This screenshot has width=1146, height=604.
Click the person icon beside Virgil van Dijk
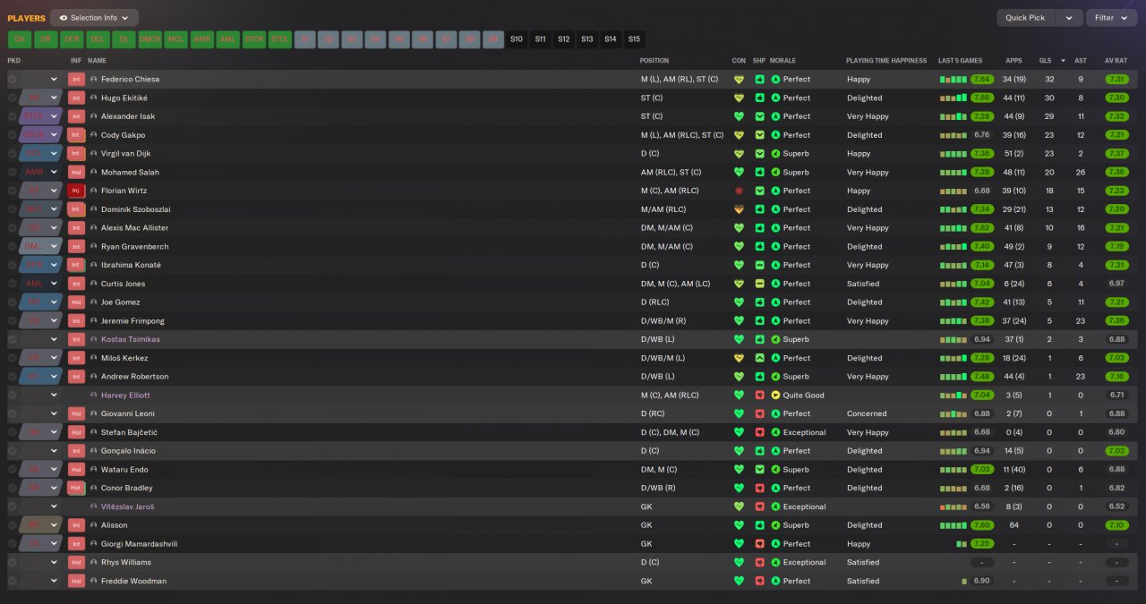click(94, 153)
